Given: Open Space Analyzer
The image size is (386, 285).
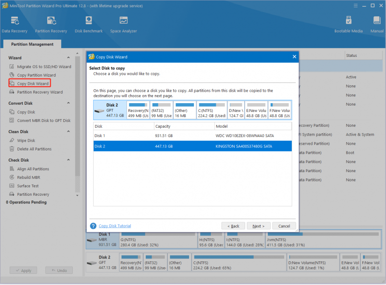Looking at the screenshot, I should [x=124, y=25].
